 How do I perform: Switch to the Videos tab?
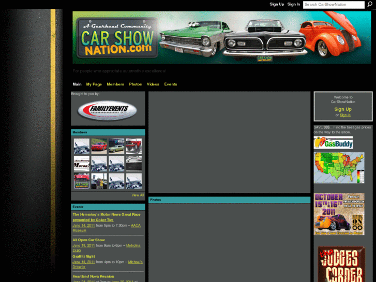coord(153,84)
